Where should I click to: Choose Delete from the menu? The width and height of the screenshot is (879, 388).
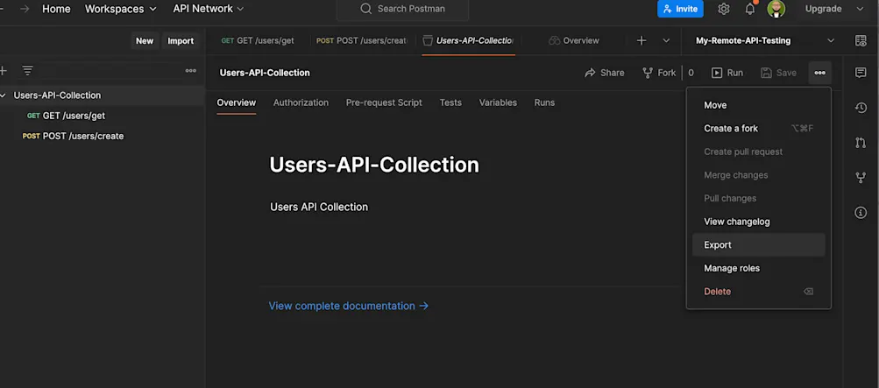[758, 292]
